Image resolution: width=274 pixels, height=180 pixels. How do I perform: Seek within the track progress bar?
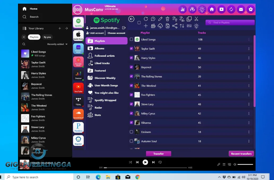coord(145,168)
